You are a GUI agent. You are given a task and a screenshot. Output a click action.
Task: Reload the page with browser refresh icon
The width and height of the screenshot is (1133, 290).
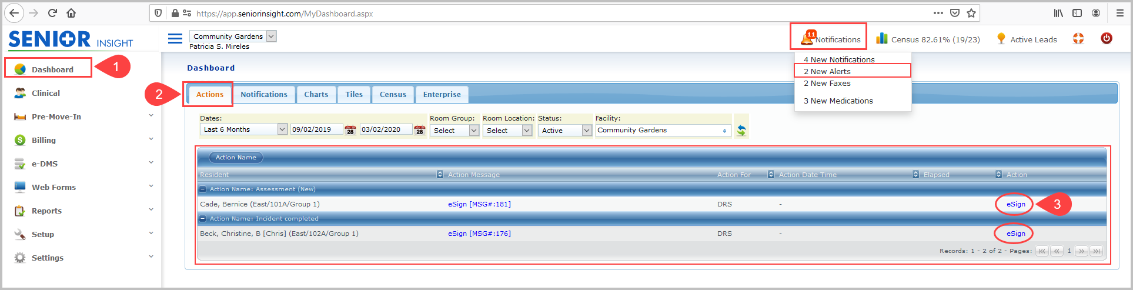click(52, 13)
